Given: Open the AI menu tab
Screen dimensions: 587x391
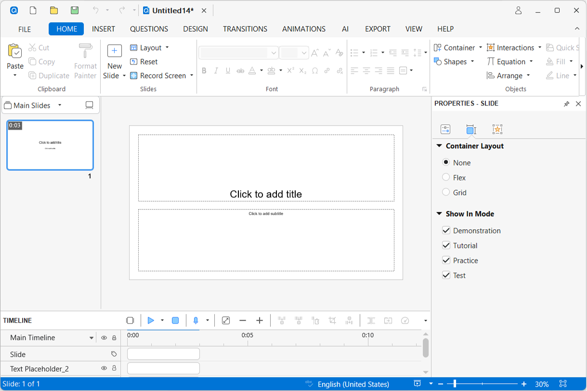Looking at the screenshot, I should (345, 29).
